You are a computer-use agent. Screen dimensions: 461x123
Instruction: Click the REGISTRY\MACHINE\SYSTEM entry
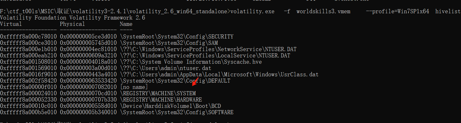(158, 93)
